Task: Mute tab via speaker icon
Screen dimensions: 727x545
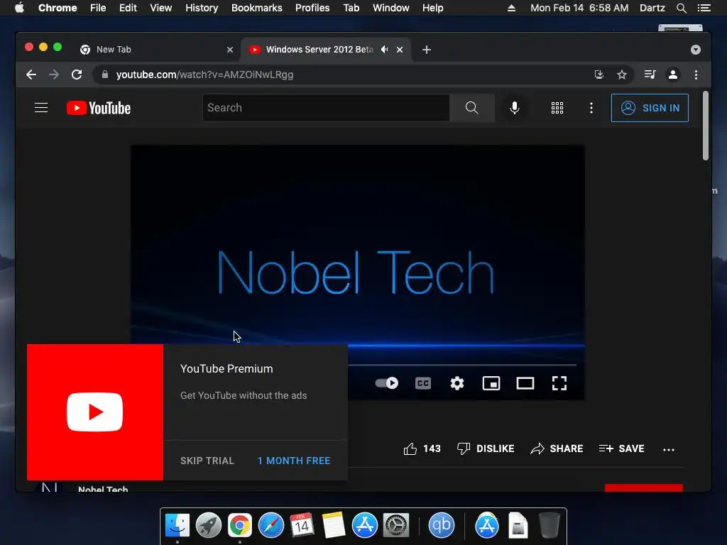Action: [x=384, y=49]
